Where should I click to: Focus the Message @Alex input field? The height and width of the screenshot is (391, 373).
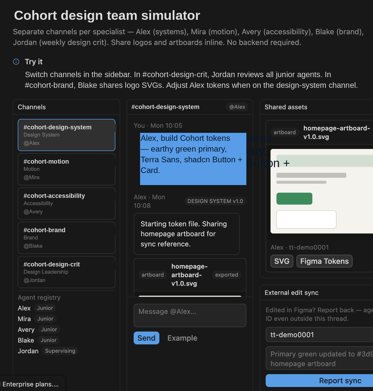pyautogui.click(x=190, y=315)
